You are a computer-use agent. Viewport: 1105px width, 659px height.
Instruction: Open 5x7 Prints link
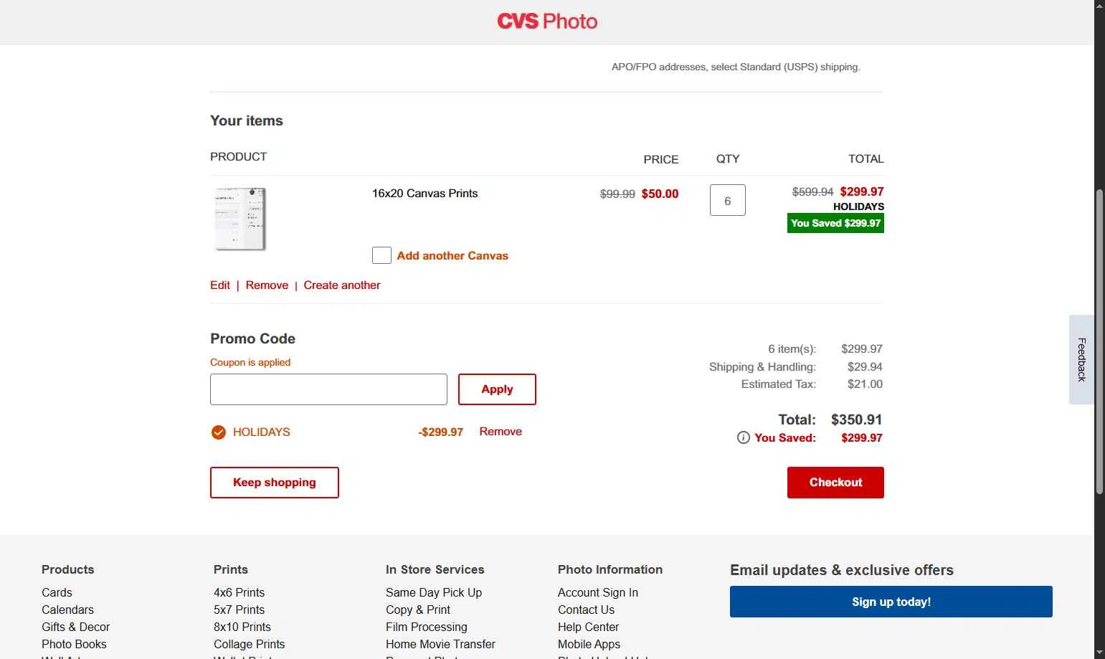tap(239, 610)
